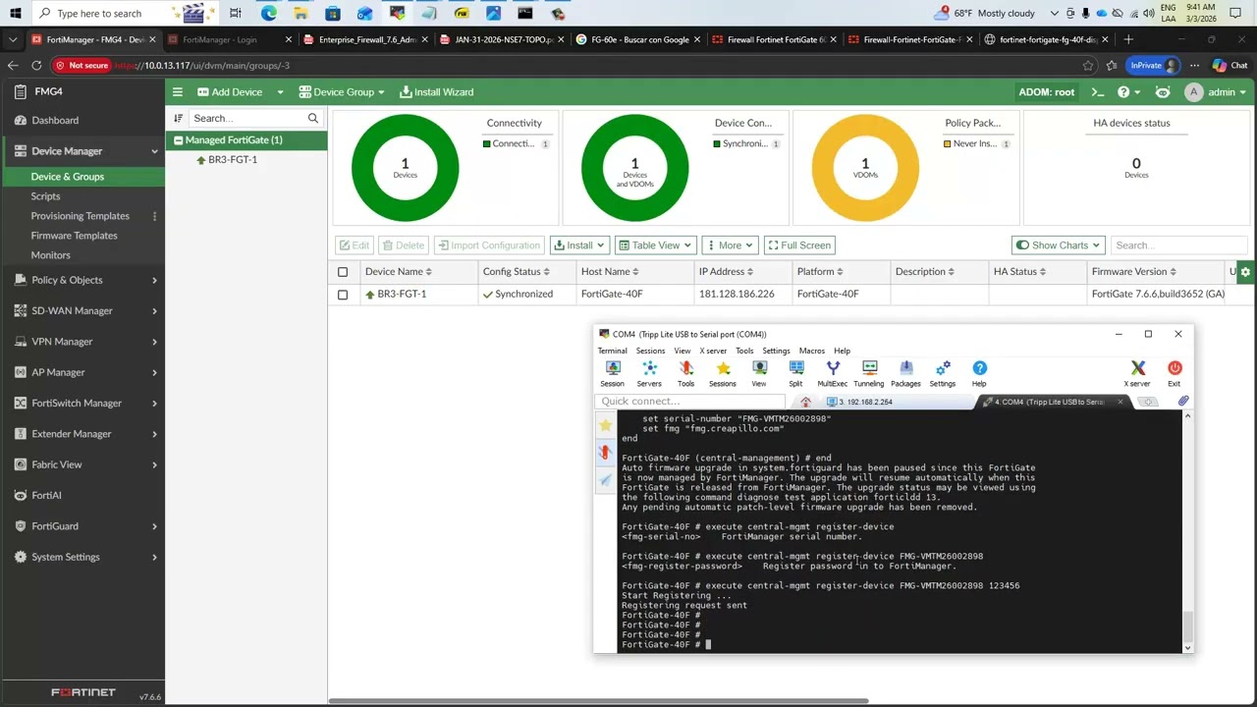
Task: Open the Install dropdown button
Action: point(579,245)
